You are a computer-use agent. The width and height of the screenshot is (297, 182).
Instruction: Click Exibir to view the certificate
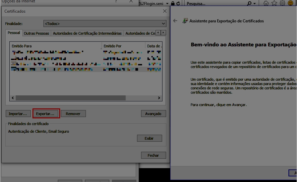tap(149, 138)
